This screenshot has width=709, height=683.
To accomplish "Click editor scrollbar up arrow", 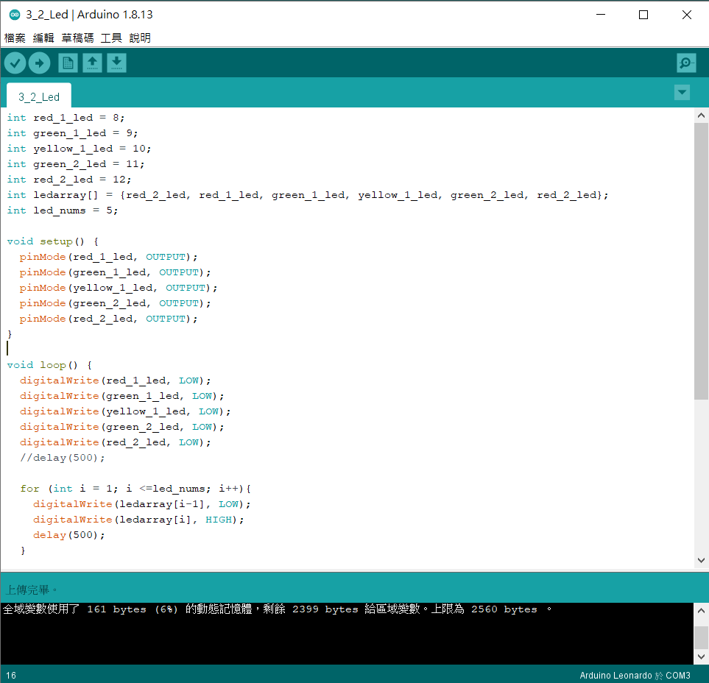I will pos(701,116).
